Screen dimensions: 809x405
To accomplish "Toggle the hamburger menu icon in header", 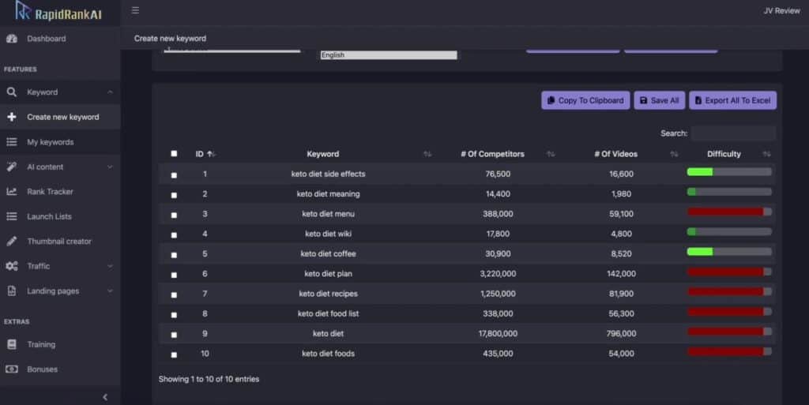I will pyautogui.click(x=136, y=10).
